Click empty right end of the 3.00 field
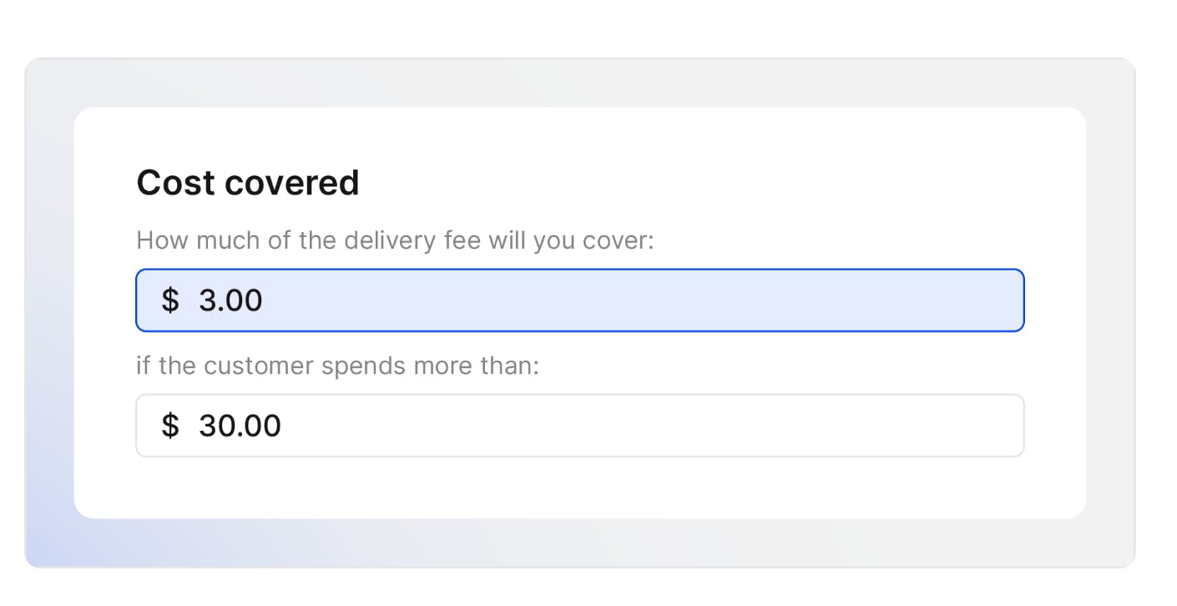Image resolution: width=1177 pixels, height=606 pixels. [960, 300]
